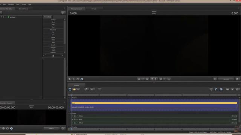Select the yellow shot1 clip bar
Image resolution: width=241 pixels, height=135 pixels.
point(154,103)
